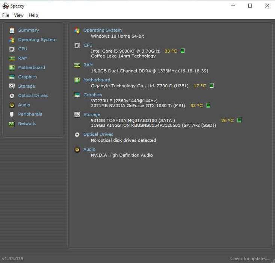Click the storage temperature 26 °C value

coord(227,120)
